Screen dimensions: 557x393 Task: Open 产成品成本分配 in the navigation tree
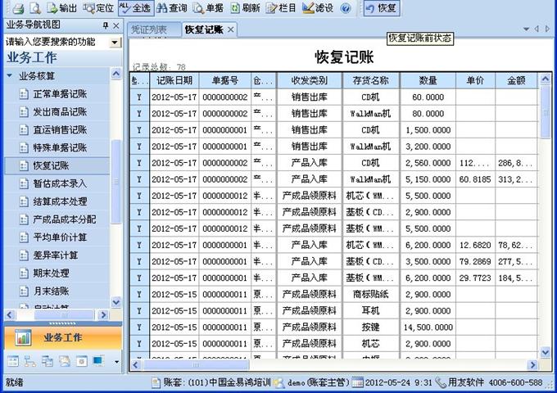click(65, 219)
